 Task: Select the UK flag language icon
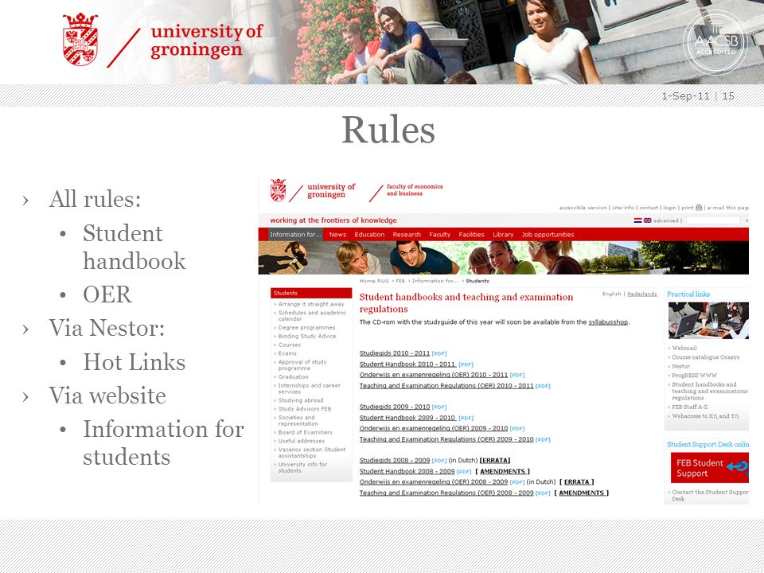648,220
